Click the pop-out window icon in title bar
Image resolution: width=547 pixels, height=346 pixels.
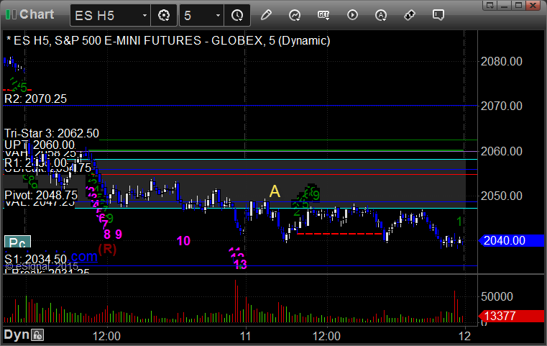[490, 5]
